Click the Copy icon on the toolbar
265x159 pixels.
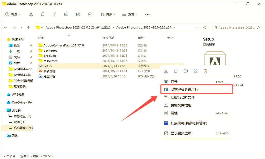(43, 14)
